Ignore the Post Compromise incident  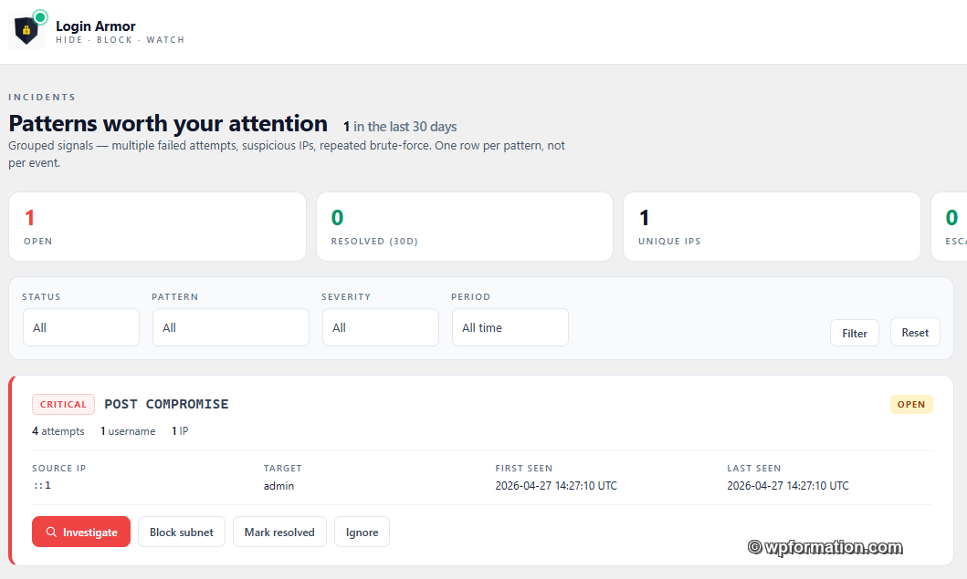click(x=362, y=532)
